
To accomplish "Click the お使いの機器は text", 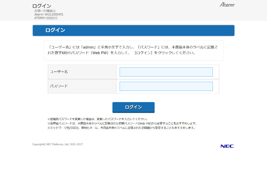I will pos(45,11).
